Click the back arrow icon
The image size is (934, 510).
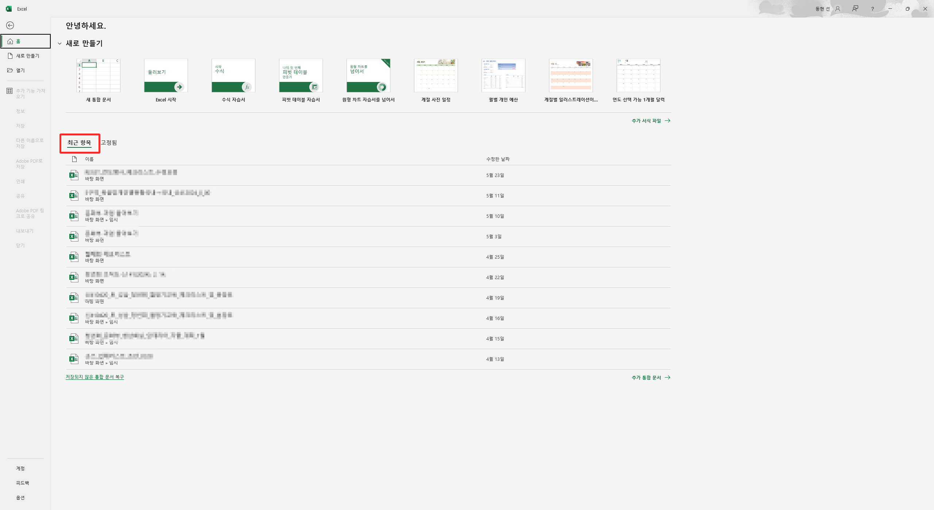(x=10, y=25)
